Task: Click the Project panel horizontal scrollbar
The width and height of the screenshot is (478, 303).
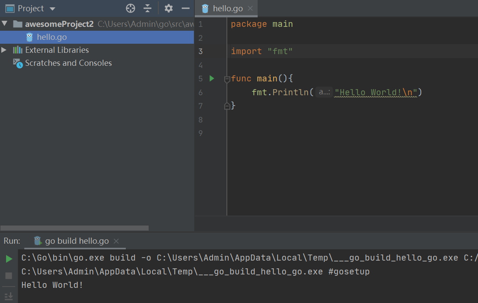Action: click(74, 228)
